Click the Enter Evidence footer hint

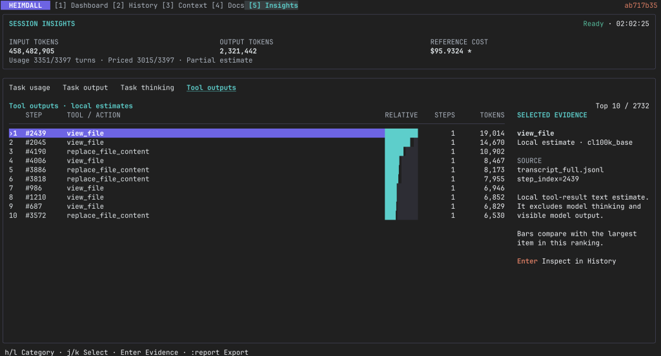[x=149, y=352]
